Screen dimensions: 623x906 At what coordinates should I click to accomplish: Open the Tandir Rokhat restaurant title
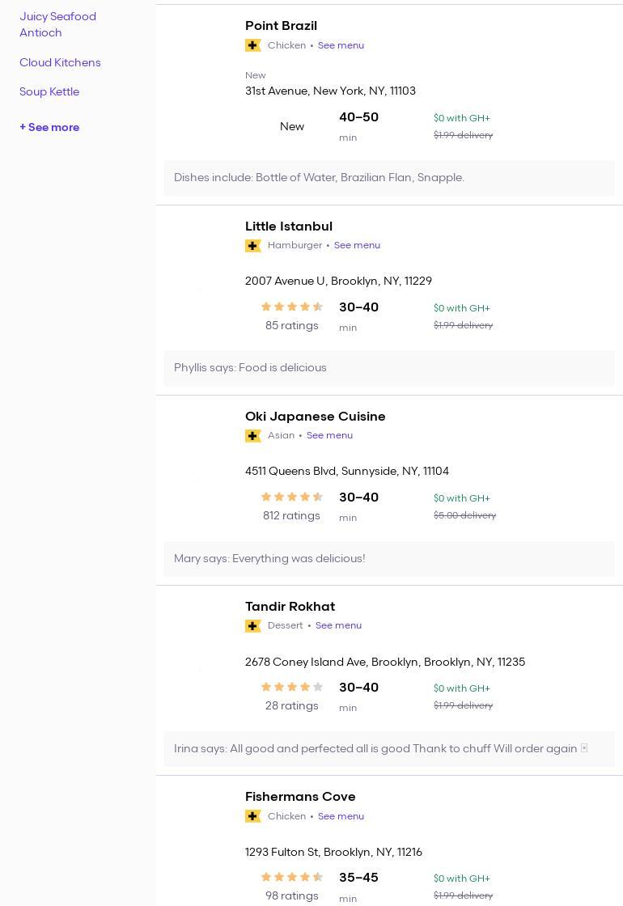pyautogui.click(x=290, y=607)
